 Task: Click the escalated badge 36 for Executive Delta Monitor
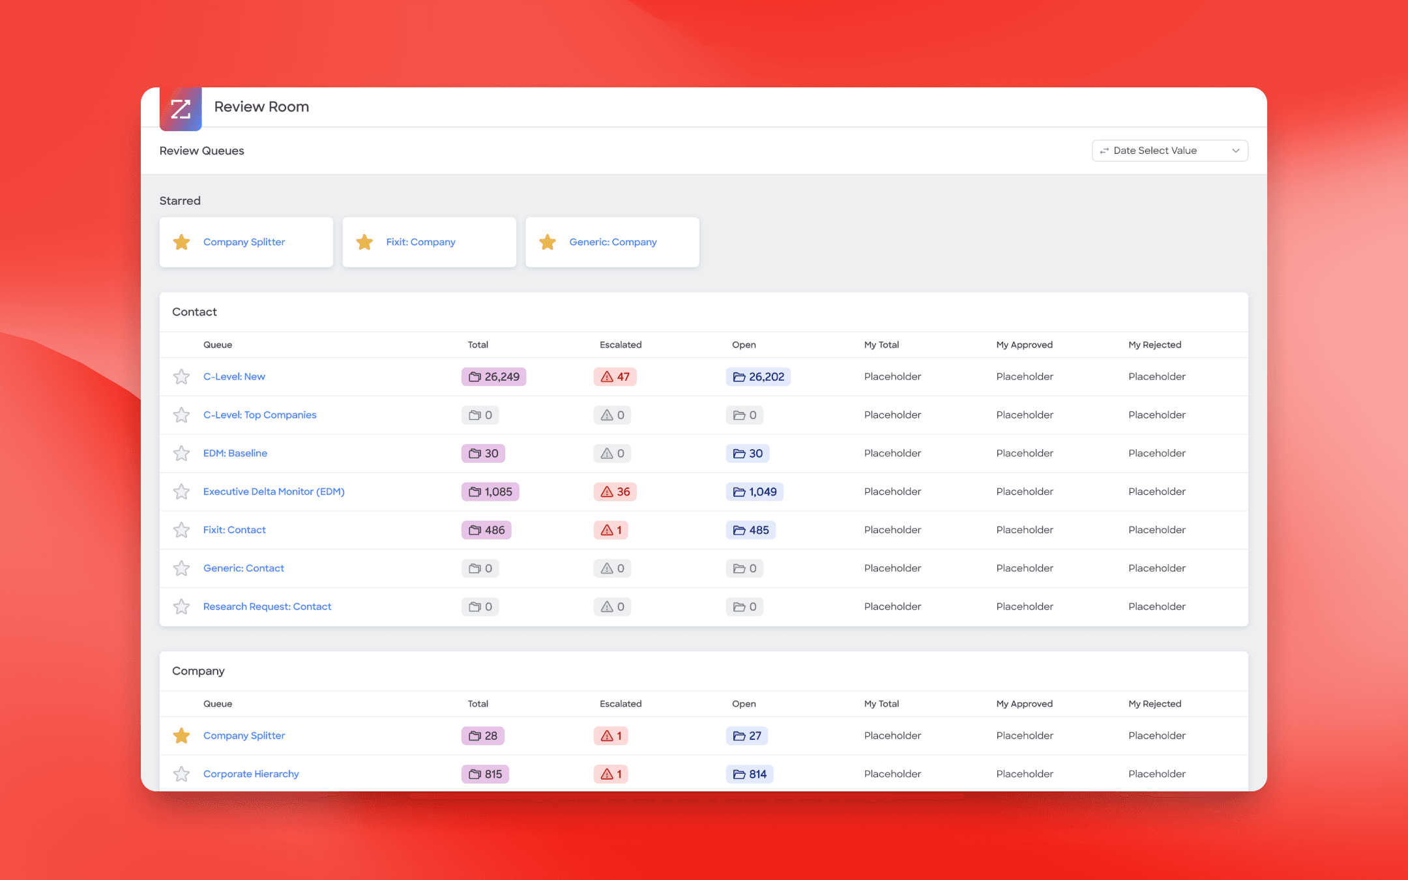[x=615, y=491]
